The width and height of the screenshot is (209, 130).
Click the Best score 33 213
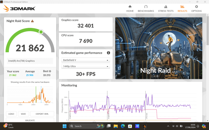pos(47,75)
